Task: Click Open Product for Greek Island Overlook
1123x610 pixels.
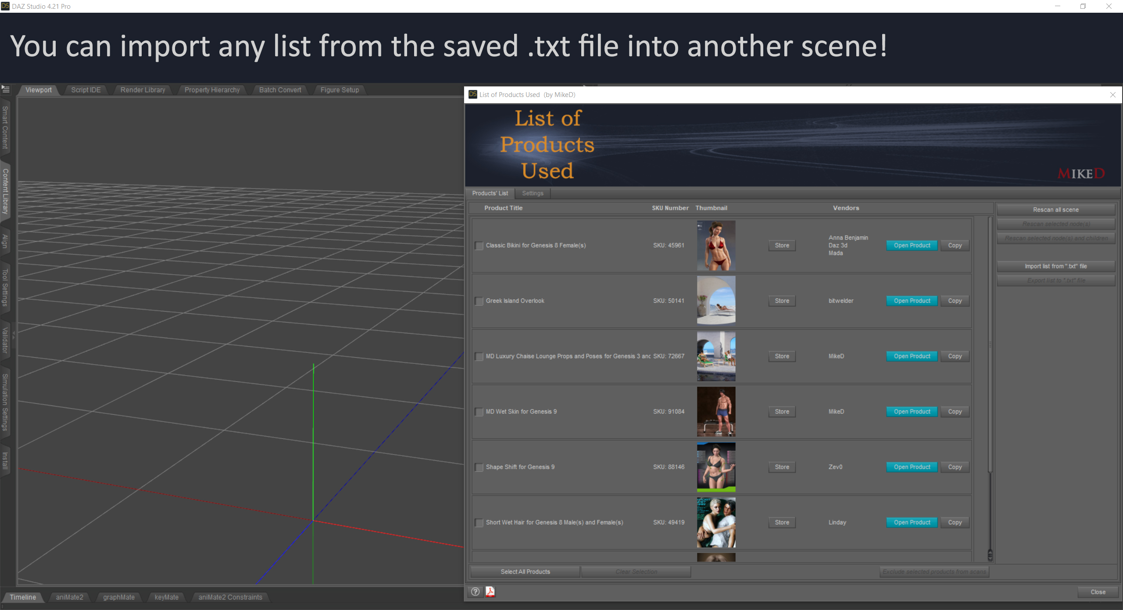Action: [912, 301]
